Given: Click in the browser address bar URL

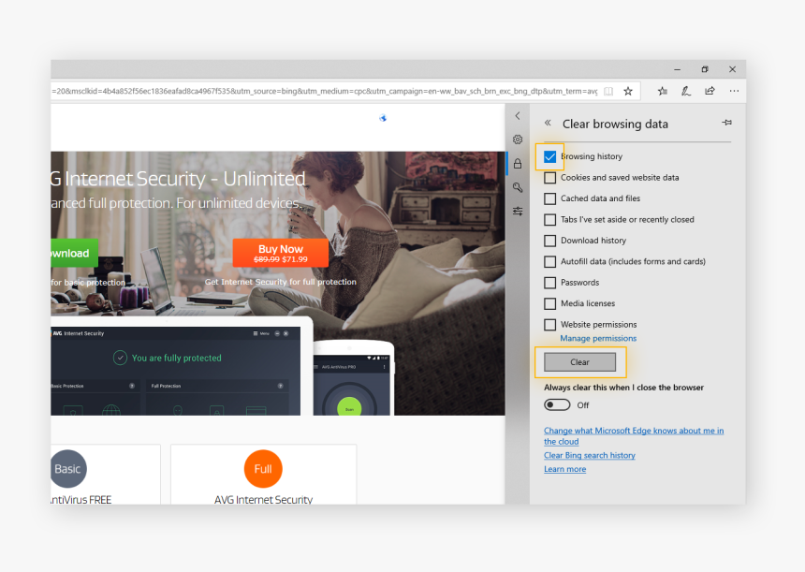Looking at the screenshot, I should tap(325, 92).
